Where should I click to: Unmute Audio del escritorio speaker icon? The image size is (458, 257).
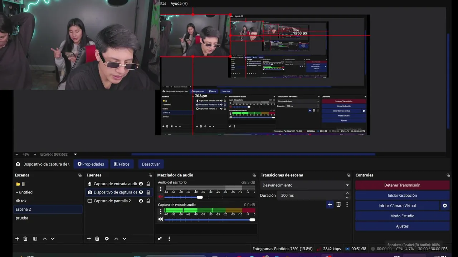pyautogui.click(x=161, y=197)
